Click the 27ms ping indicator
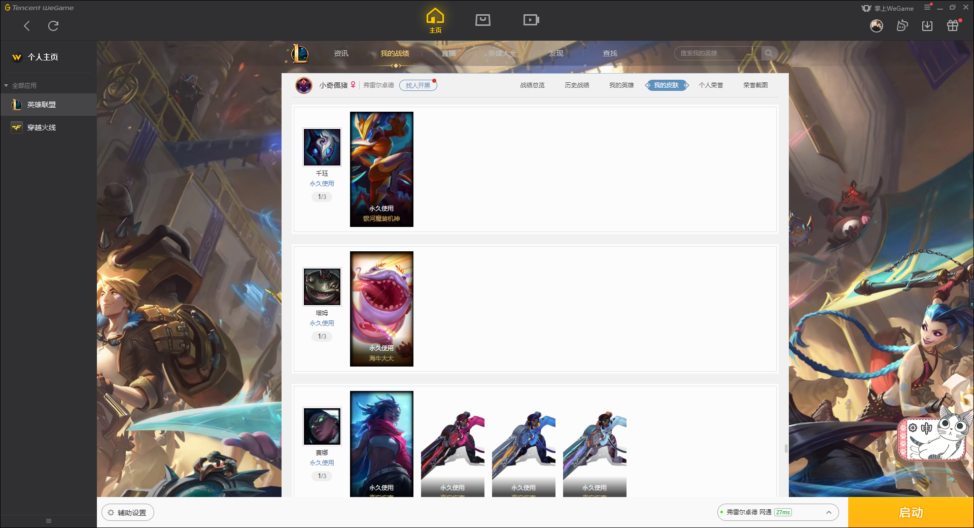974x528 pixels. 783,512
